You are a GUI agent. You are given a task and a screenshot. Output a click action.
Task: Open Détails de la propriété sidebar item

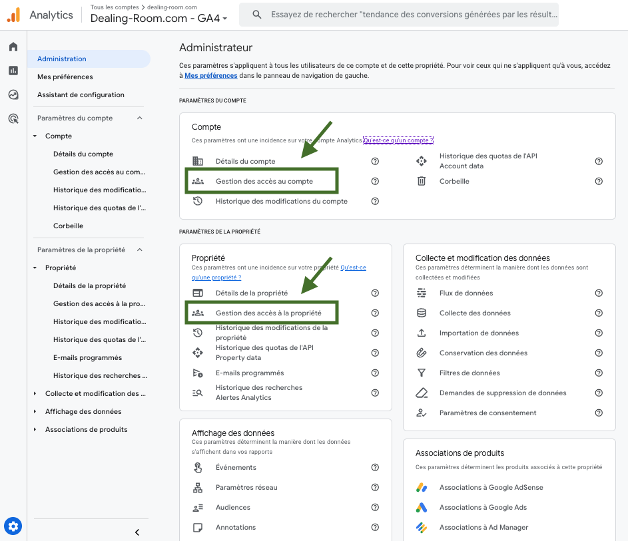pyautogui.click(x=90, y=285)
